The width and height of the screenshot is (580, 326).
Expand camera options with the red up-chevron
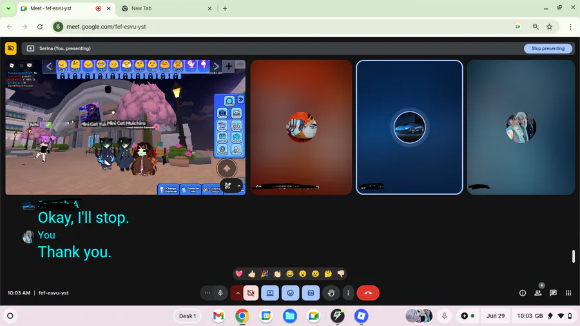(x=237, y=293)
